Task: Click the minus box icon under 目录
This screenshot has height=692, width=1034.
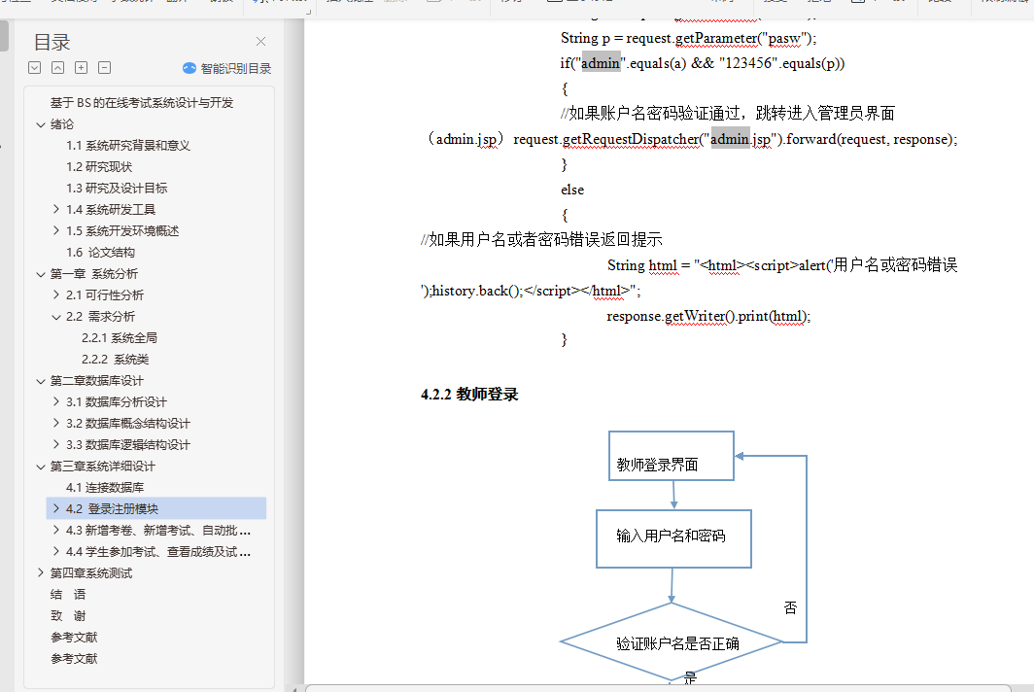Action: (x=104, y=67)
